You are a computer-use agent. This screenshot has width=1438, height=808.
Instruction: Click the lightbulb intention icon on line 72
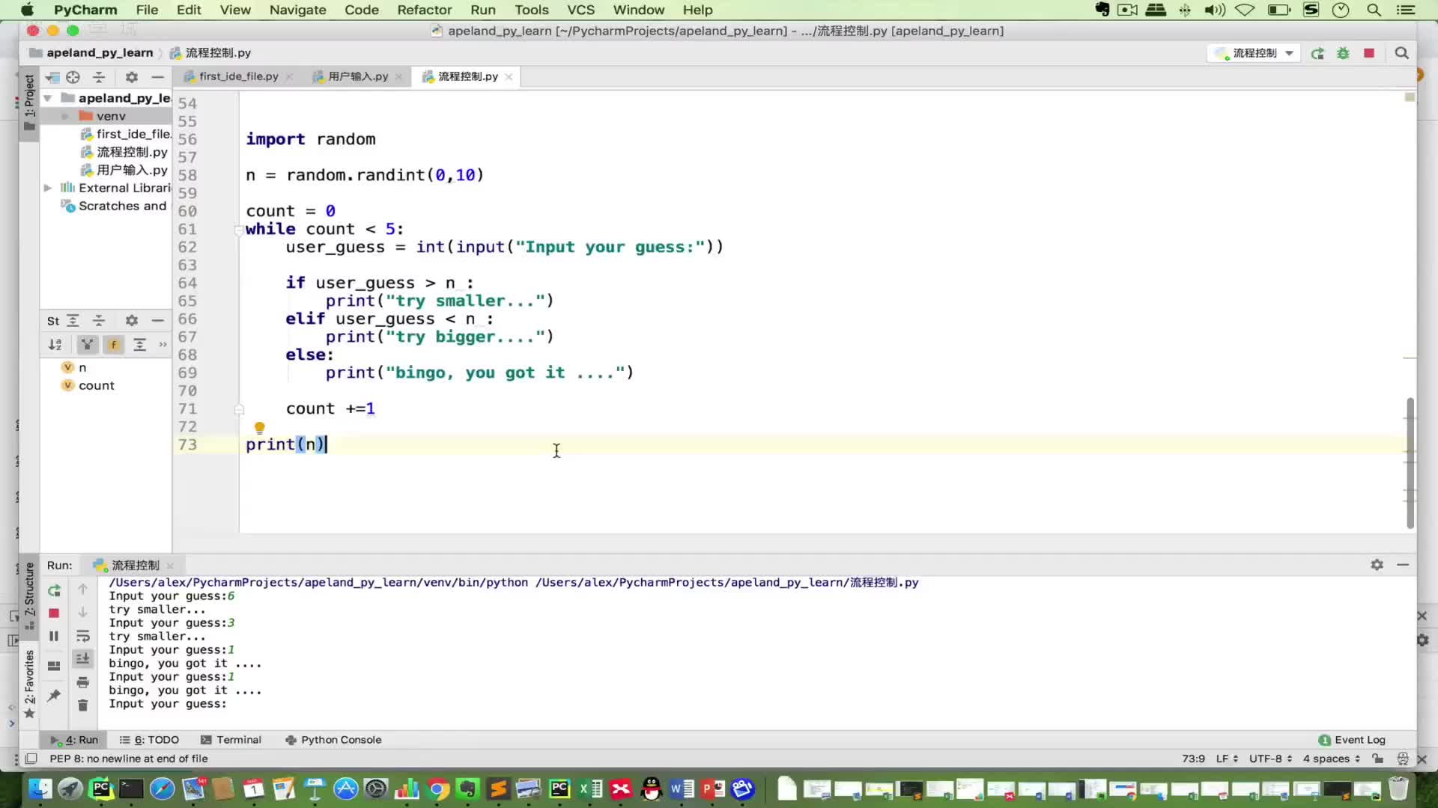click(x=259, y=428)
